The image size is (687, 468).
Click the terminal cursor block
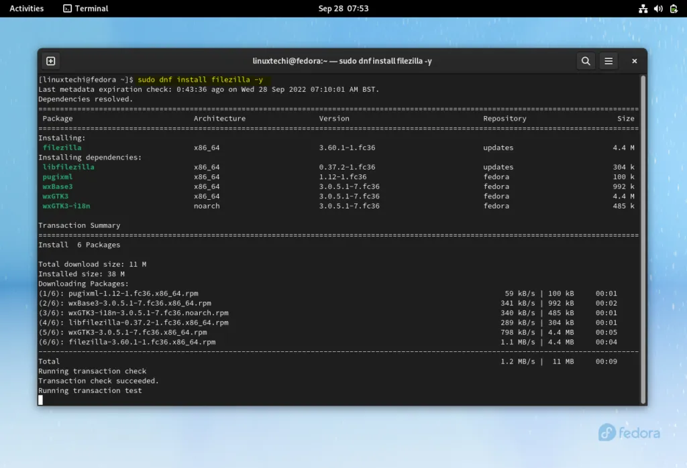pyautogui.click(x=41, y=400)
